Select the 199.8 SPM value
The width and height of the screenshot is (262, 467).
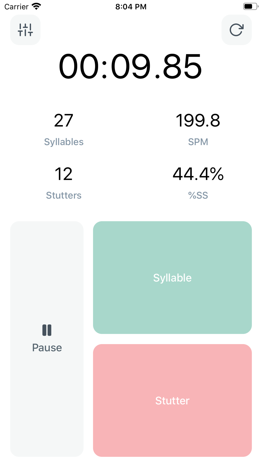point(198,121)
